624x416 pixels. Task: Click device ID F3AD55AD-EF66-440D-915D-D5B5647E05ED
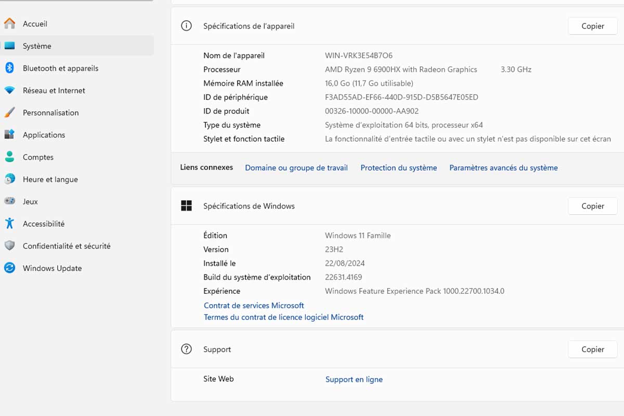(x=401, y=97)
